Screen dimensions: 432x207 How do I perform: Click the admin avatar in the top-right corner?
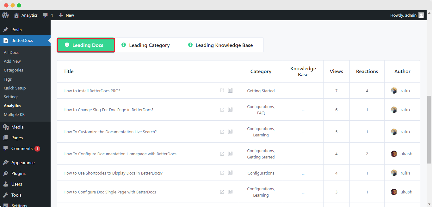coord(421,15)
